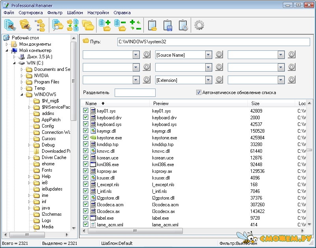Uncheck the keyboard.drv checkbox
Image resolution: width=316 pixels, height=248 pixels.
pos(86,117)
